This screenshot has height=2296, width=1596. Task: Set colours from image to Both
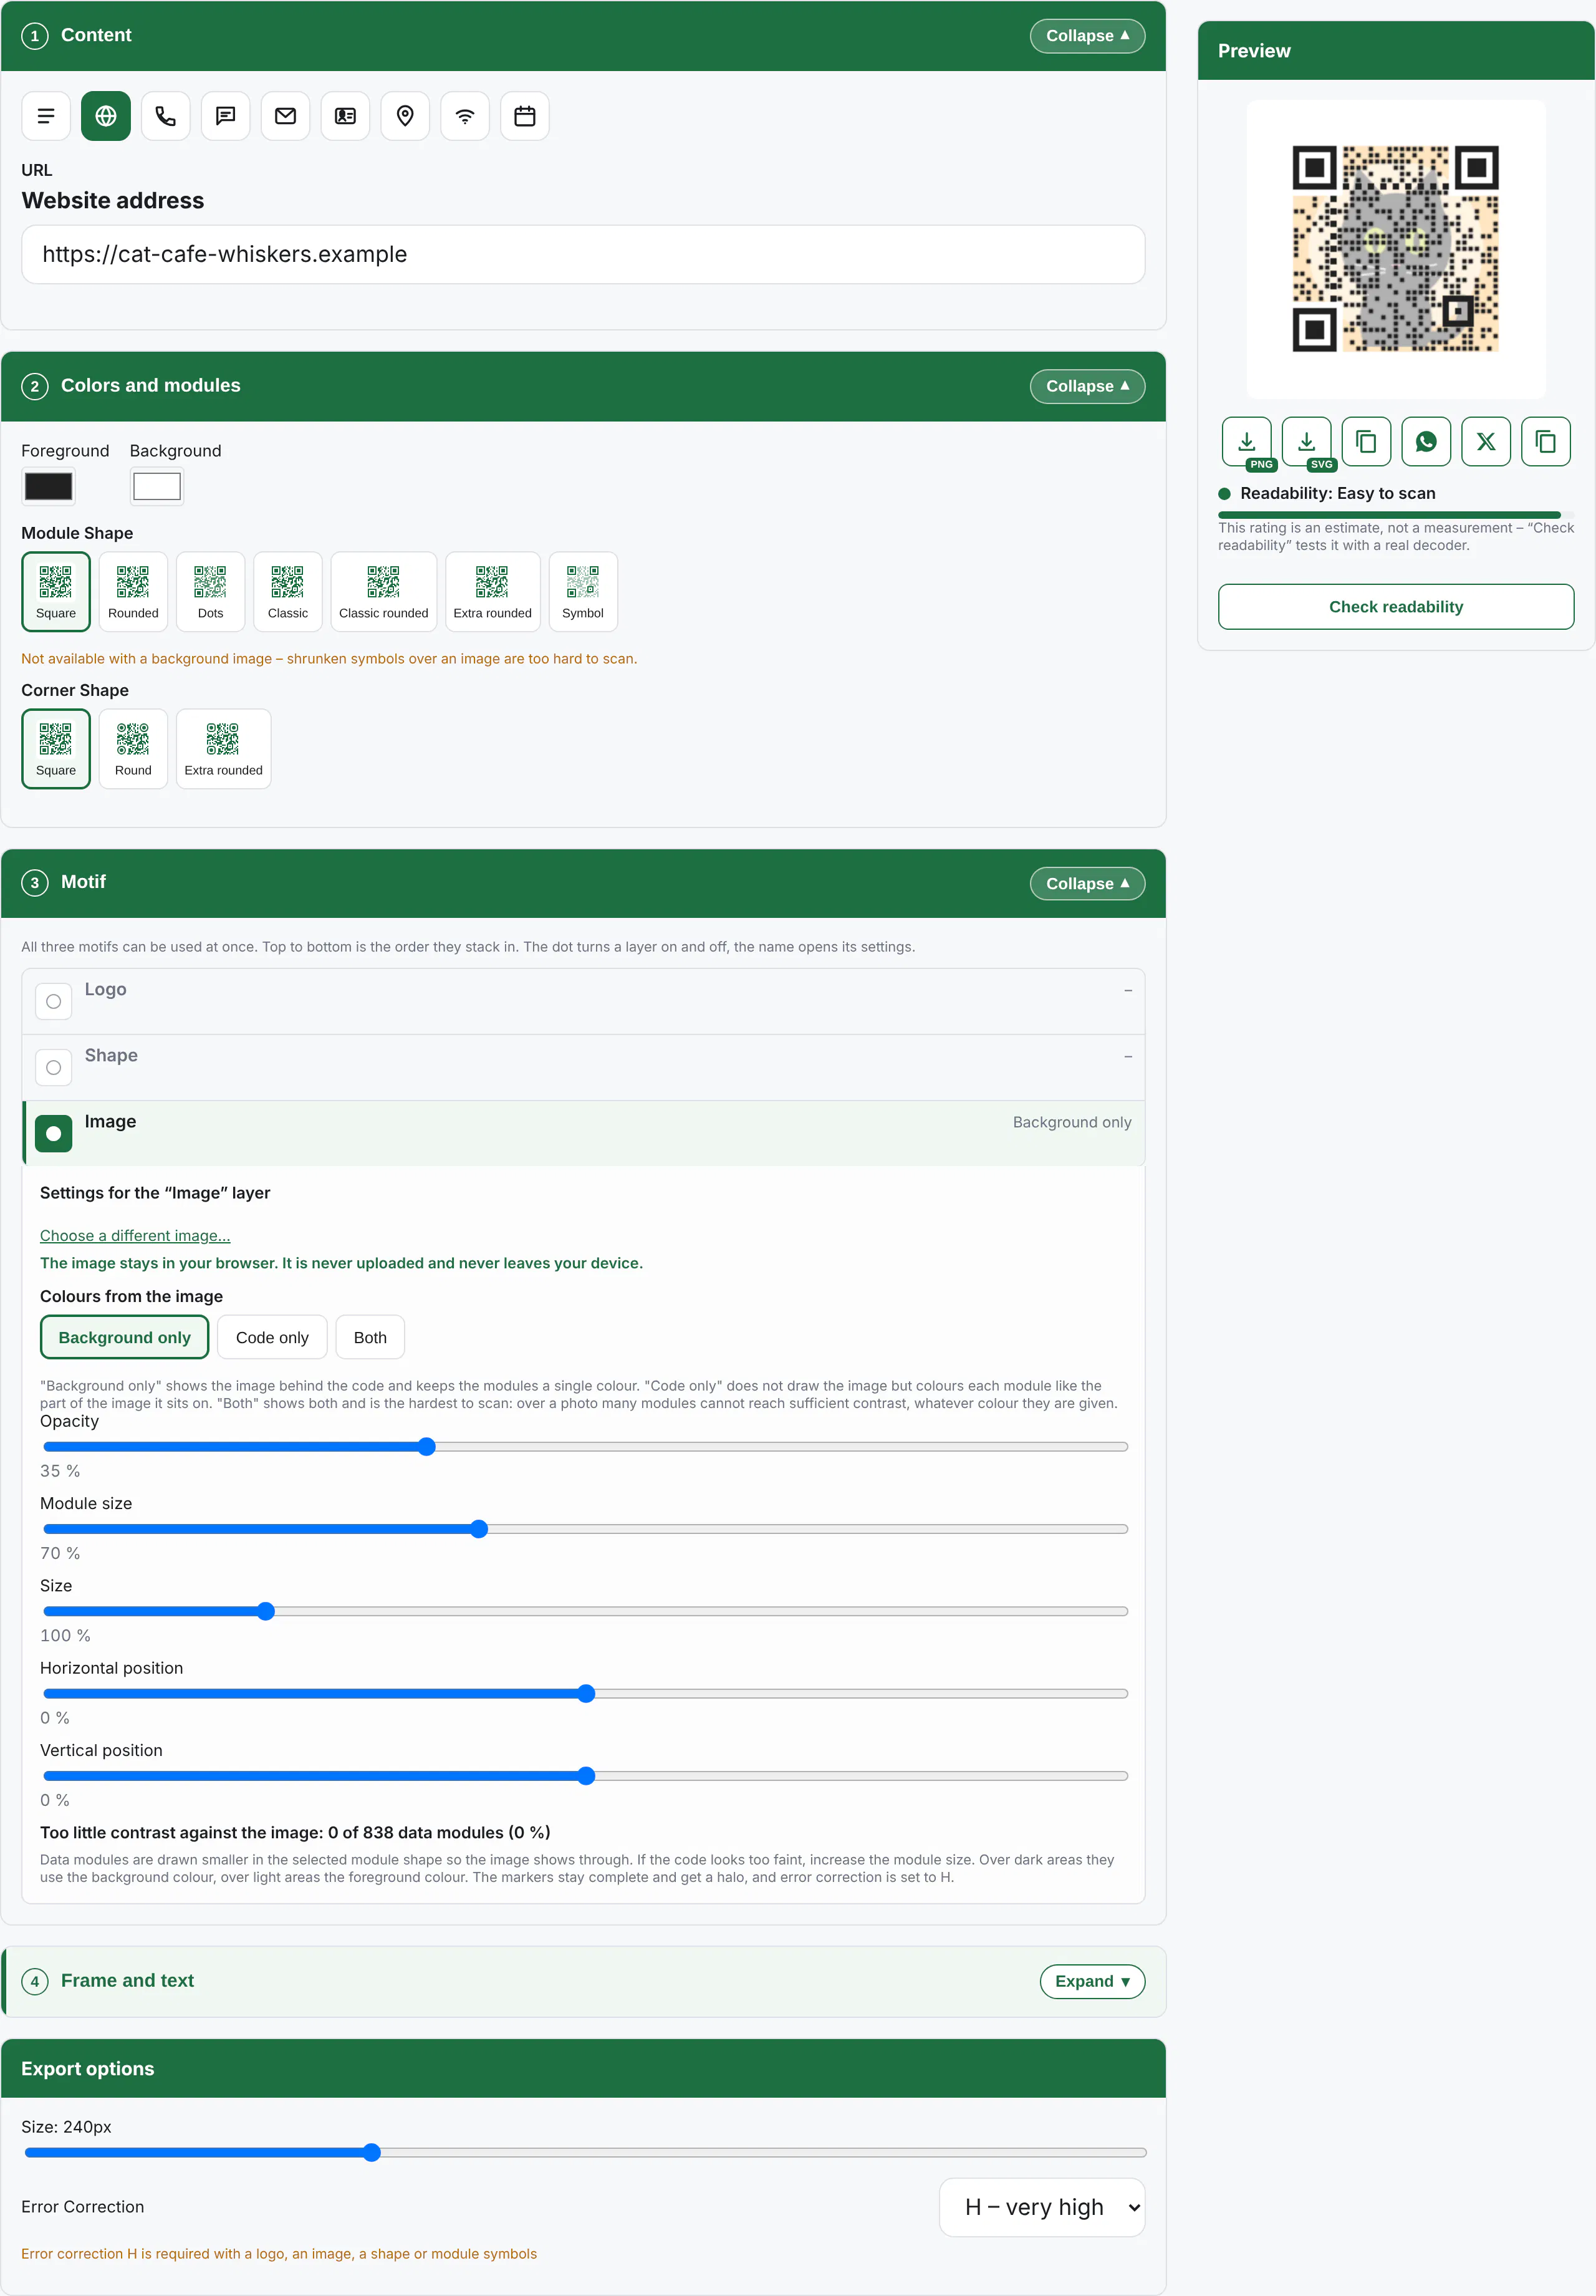click(x=370, y=1338)
